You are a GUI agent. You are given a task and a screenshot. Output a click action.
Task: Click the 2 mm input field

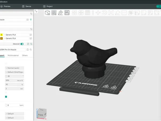(14, 88)
